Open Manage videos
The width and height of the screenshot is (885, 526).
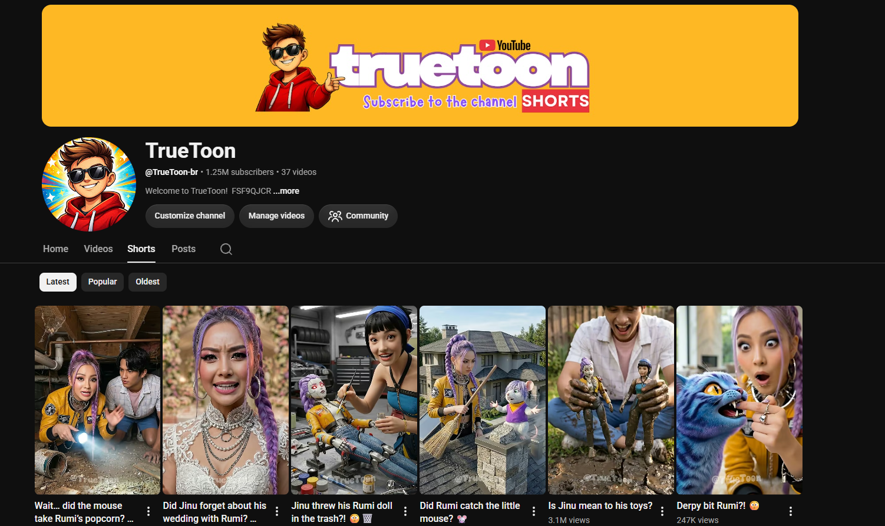click(x=276, y=216)
